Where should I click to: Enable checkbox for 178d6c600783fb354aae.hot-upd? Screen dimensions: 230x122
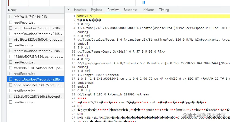(x=11, y=57)
